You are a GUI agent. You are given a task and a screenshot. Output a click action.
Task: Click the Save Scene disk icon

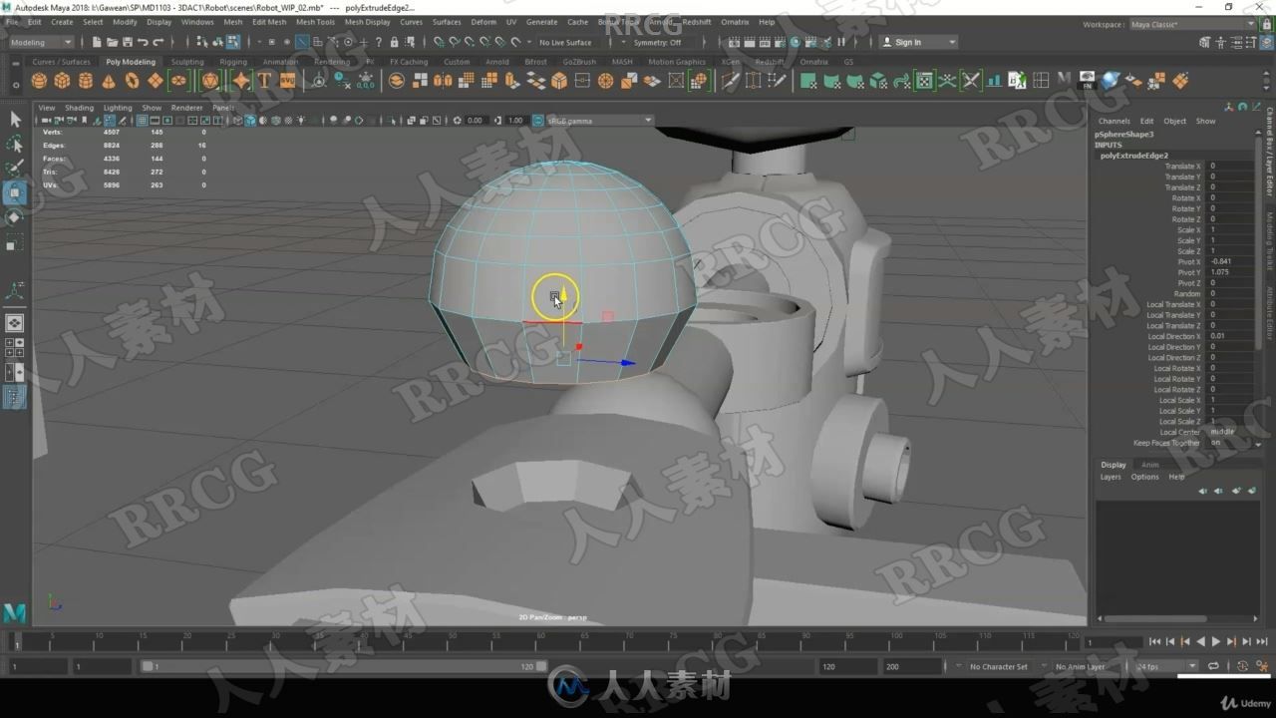click(127, 42)
